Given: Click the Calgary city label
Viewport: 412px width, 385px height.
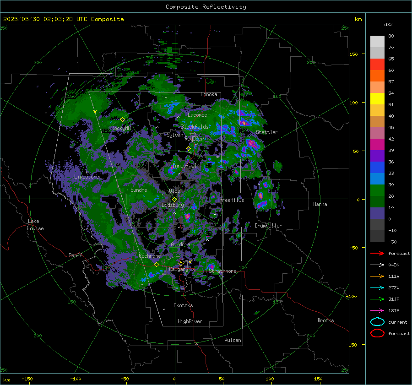Looking at the screenshot, I should 179,269.
